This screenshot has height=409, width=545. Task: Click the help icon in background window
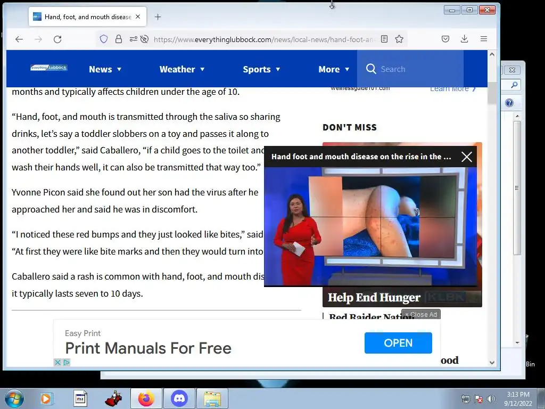tap(509, 103)
